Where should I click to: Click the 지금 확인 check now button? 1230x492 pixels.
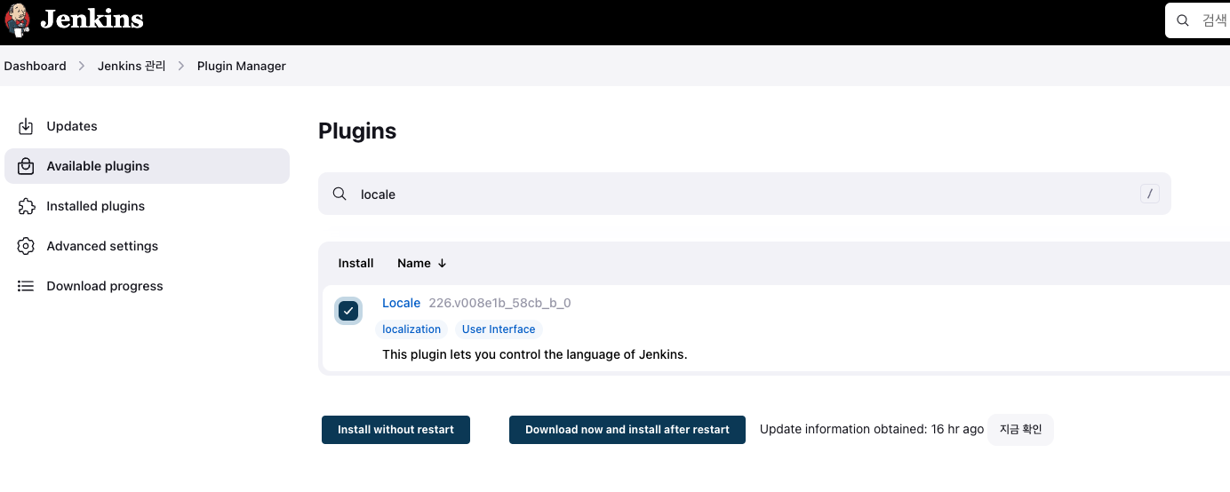click(1020, 429)
